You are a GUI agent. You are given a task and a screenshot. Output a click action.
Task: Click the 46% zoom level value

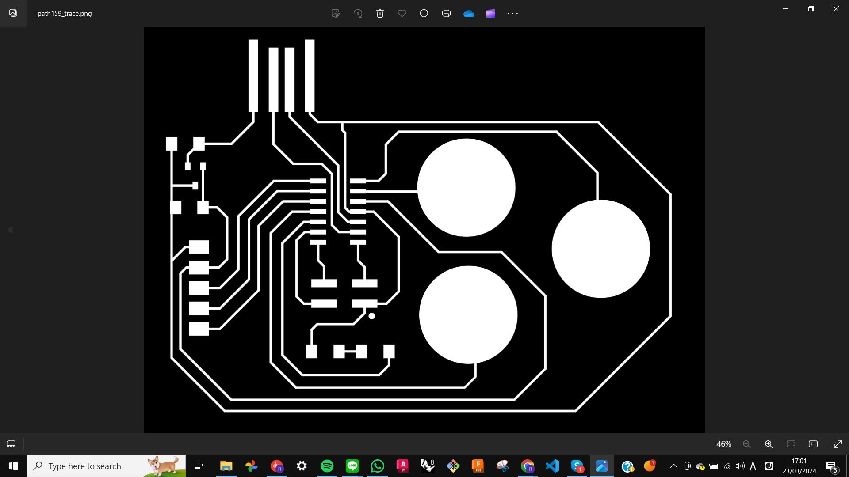point(724,444)
